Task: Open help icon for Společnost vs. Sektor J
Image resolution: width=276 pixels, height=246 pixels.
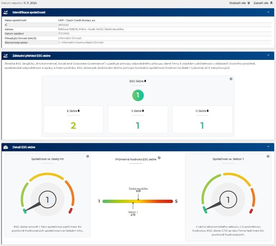Action: pos(268,156)
